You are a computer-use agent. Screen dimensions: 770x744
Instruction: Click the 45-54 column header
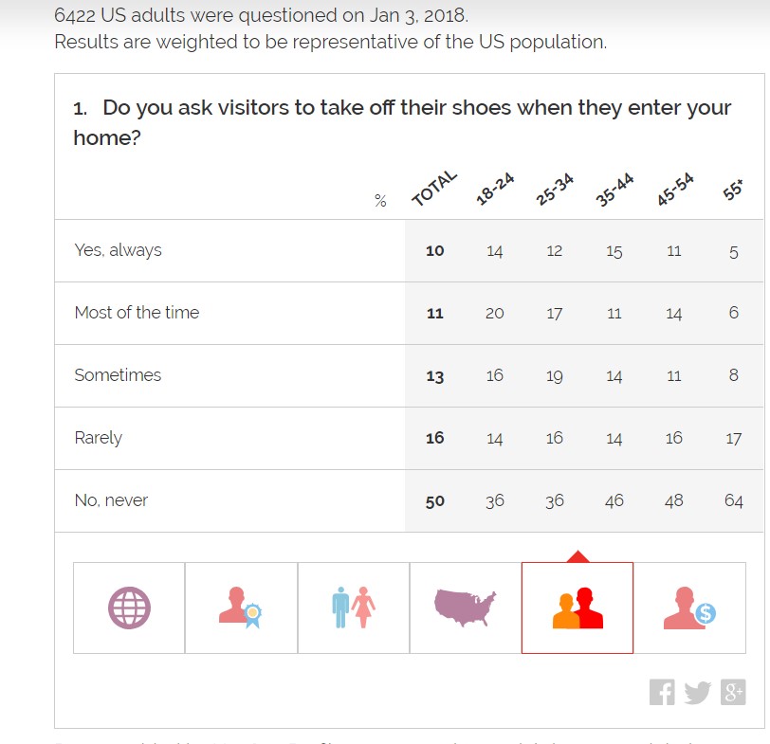pyautogui.click(x=674, y=191)
